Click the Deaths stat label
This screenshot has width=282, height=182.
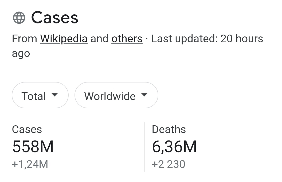coord(169,130)
